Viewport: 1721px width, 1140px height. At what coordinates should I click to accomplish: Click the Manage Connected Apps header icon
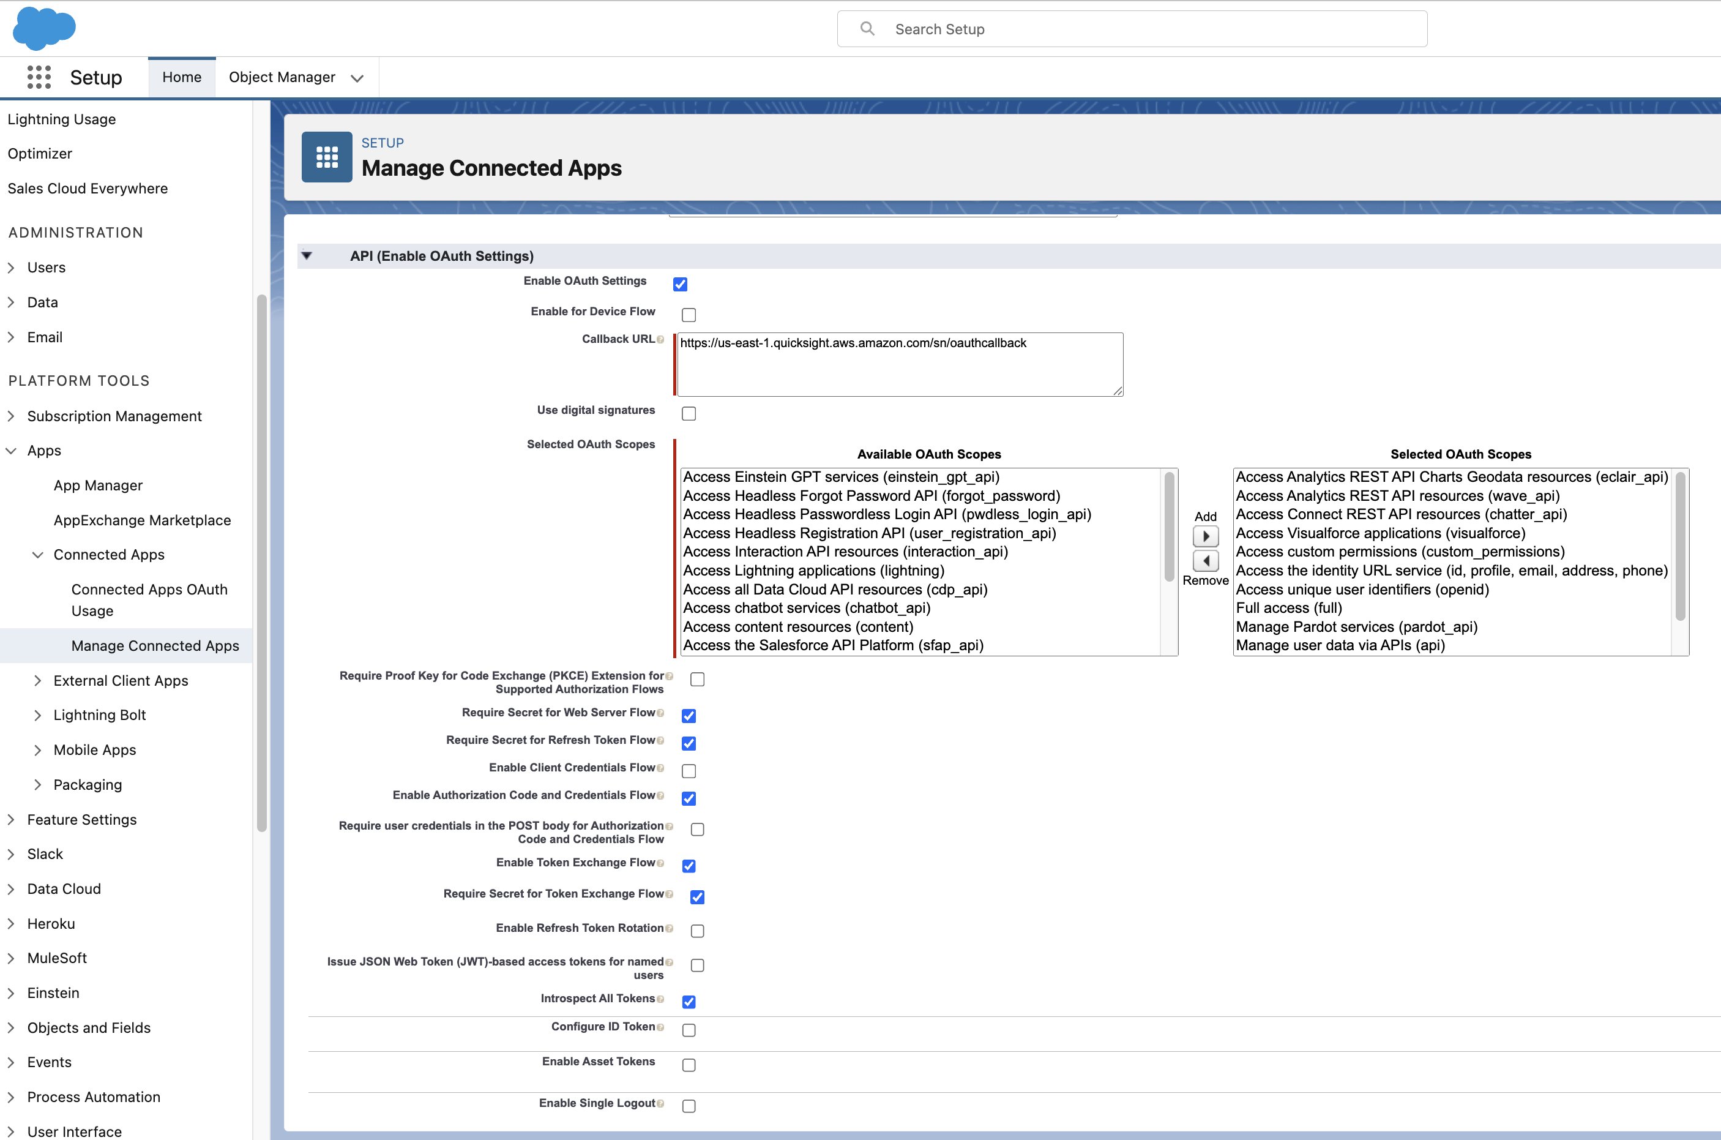pos(326,156)
